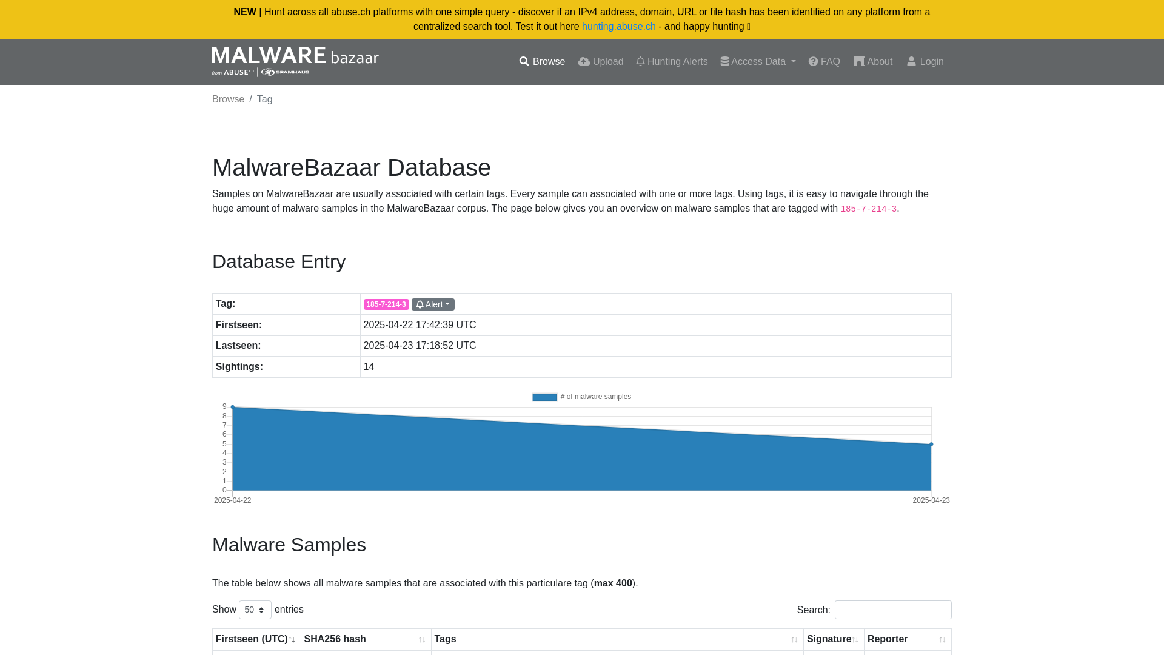Focus the table Search input field
The image size is (1164, 655).
[893, 610]
